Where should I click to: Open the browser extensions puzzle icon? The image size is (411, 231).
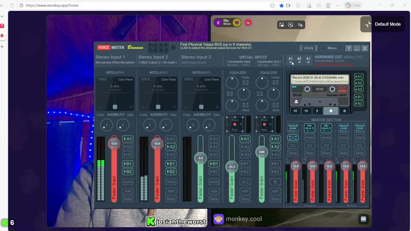[x=298, y=5]
